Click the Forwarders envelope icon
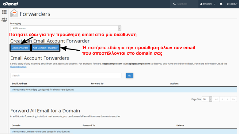Screen dimensions: 239x134 [14, 13]
